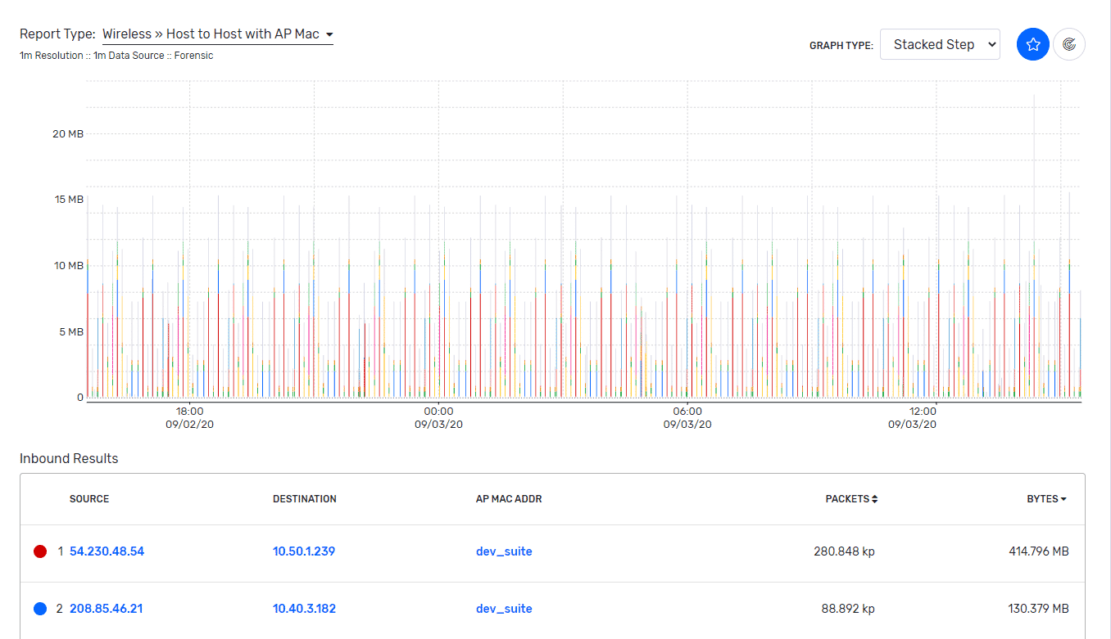Click the blue series marker beside 208.85.46.21
The image size is (1111, 639).
[x=39, y=608]
